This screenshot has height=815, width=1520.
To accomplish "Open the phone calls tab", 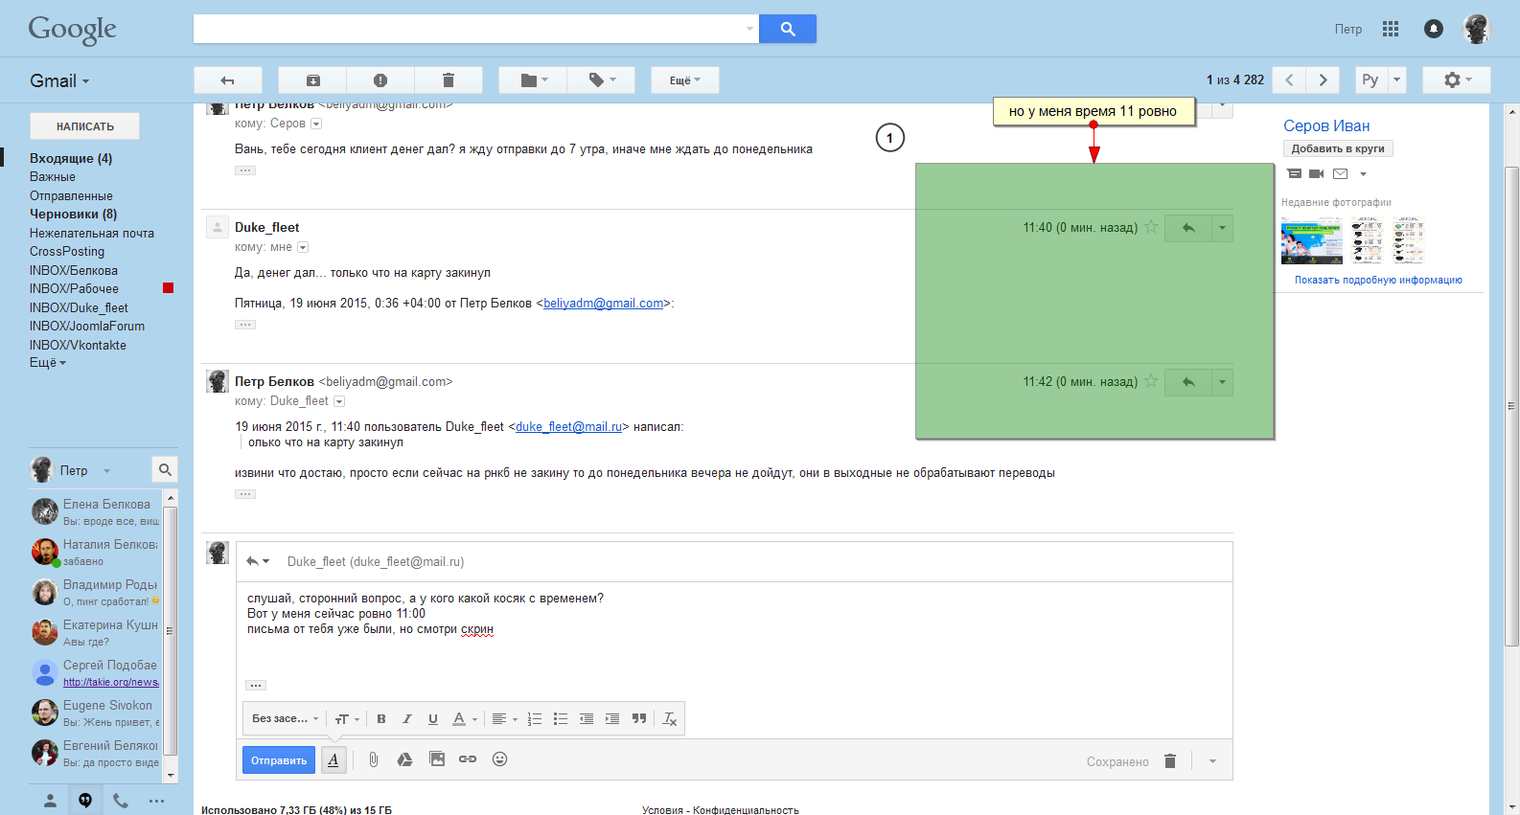I will click(x=121, y=801).
